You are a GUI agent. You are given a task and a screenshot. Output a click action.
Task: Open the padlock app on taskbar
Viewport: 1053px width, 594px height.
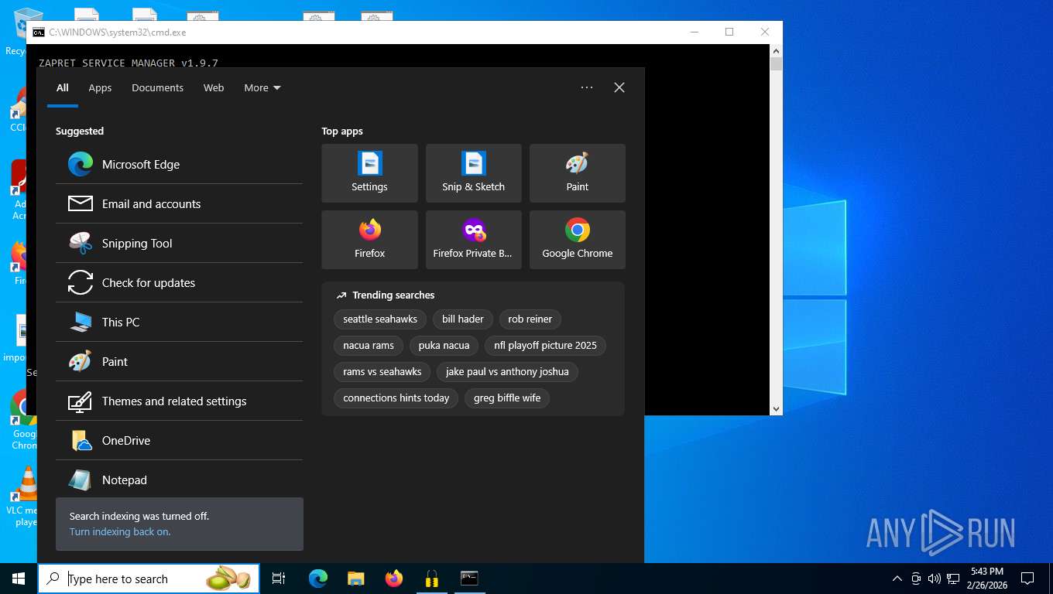coord(431,579)
